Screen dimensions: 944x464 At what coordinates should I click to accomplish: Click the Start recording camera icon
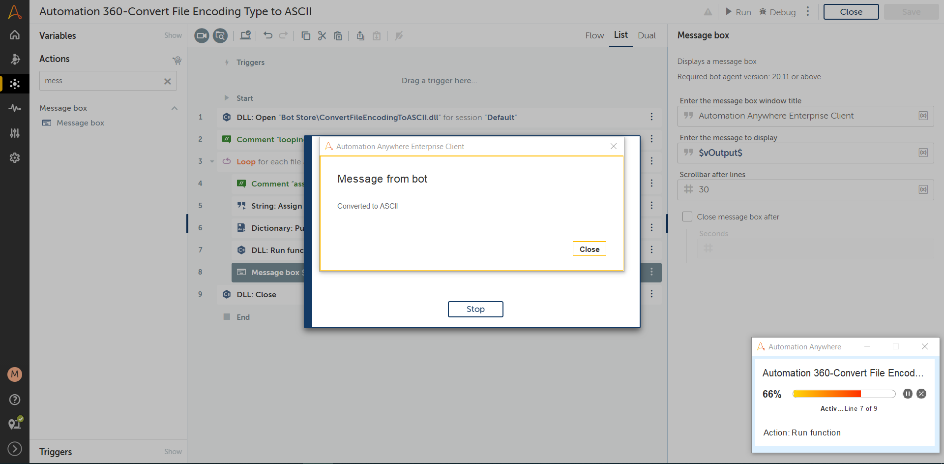coord(202,35)
